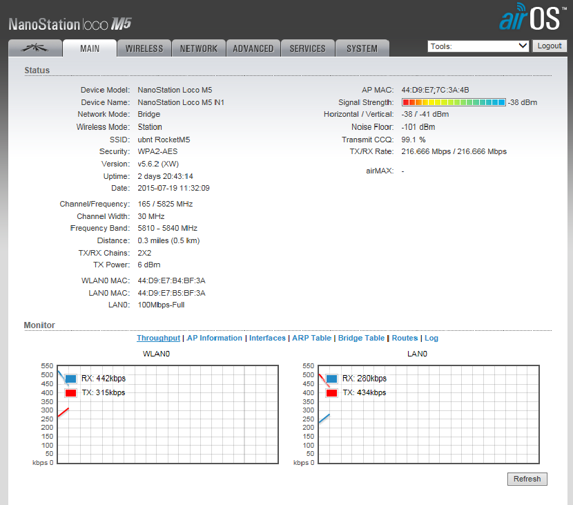Click the blue RX legend box in WLAN0 graph

point(71,379)
